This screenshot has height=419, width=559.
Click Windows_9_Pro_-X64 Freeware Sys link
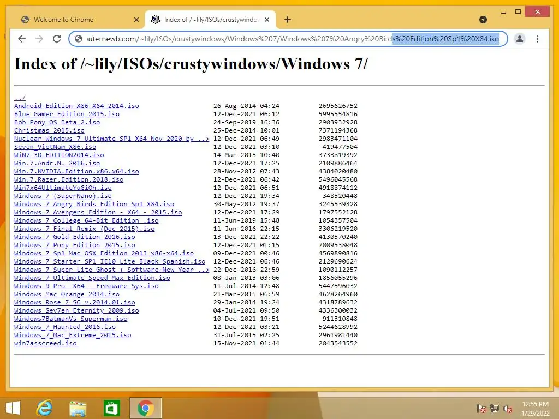86,286
